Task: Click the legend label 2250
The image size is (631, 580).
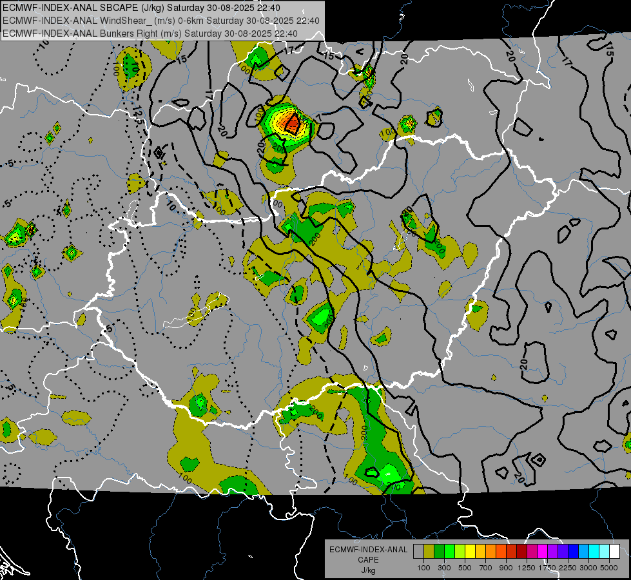Action: click(x=567, y=568)
